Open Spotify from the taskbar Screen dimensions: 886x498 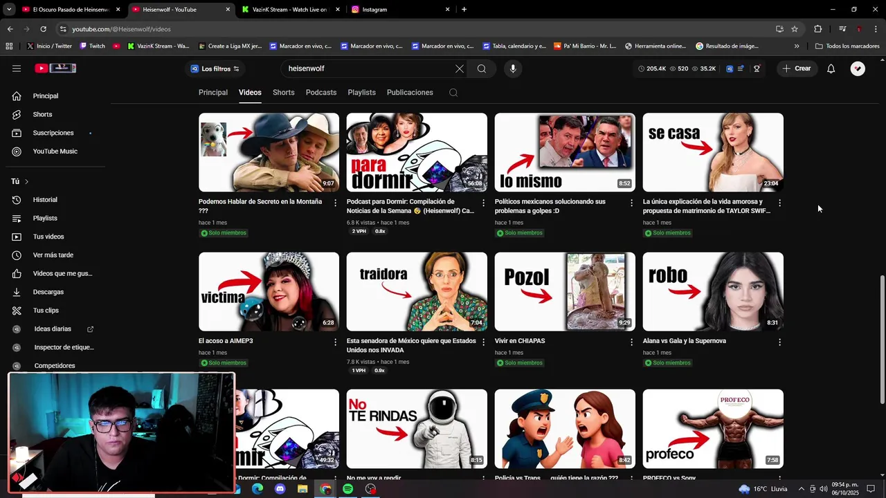pos(347,489)
